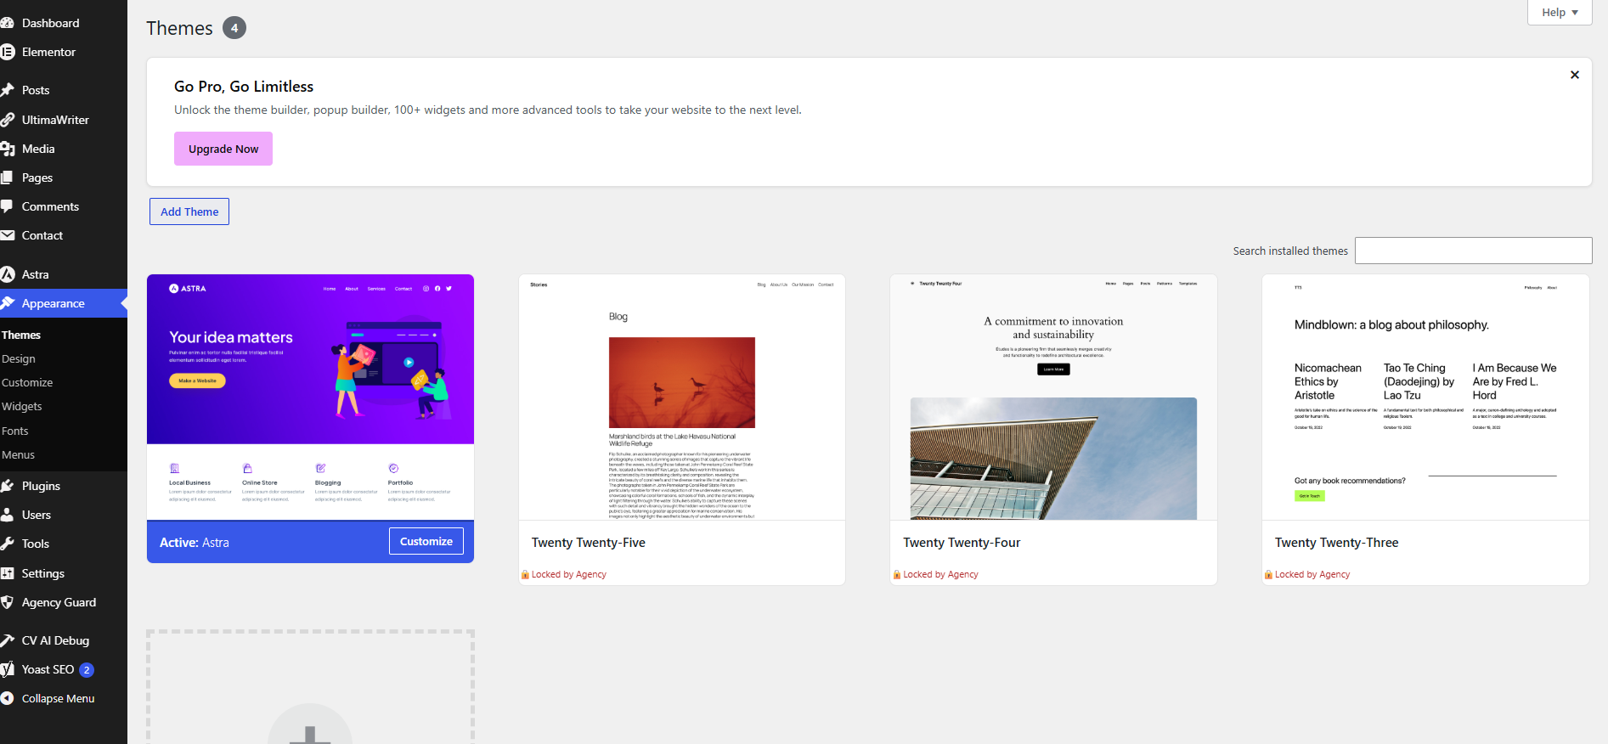Screen dimensions: 1608x744
Task: Click lock icon under Twenty Twenty-Four
Action: coord(897,574)
